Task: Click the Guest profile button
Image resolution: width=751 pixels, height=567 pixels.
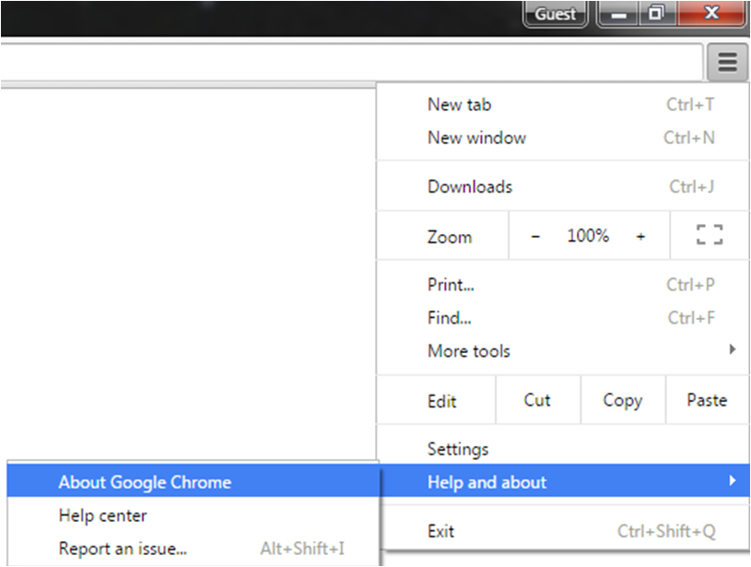Action: point(555,14)
